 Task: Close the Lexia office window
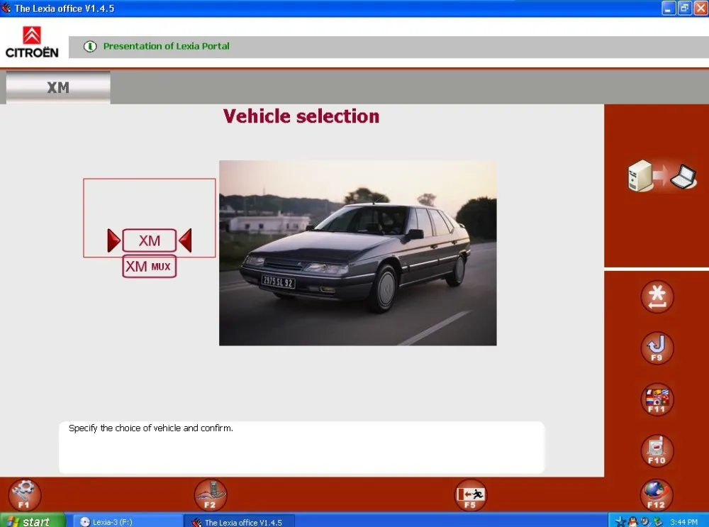click(701, 8)
